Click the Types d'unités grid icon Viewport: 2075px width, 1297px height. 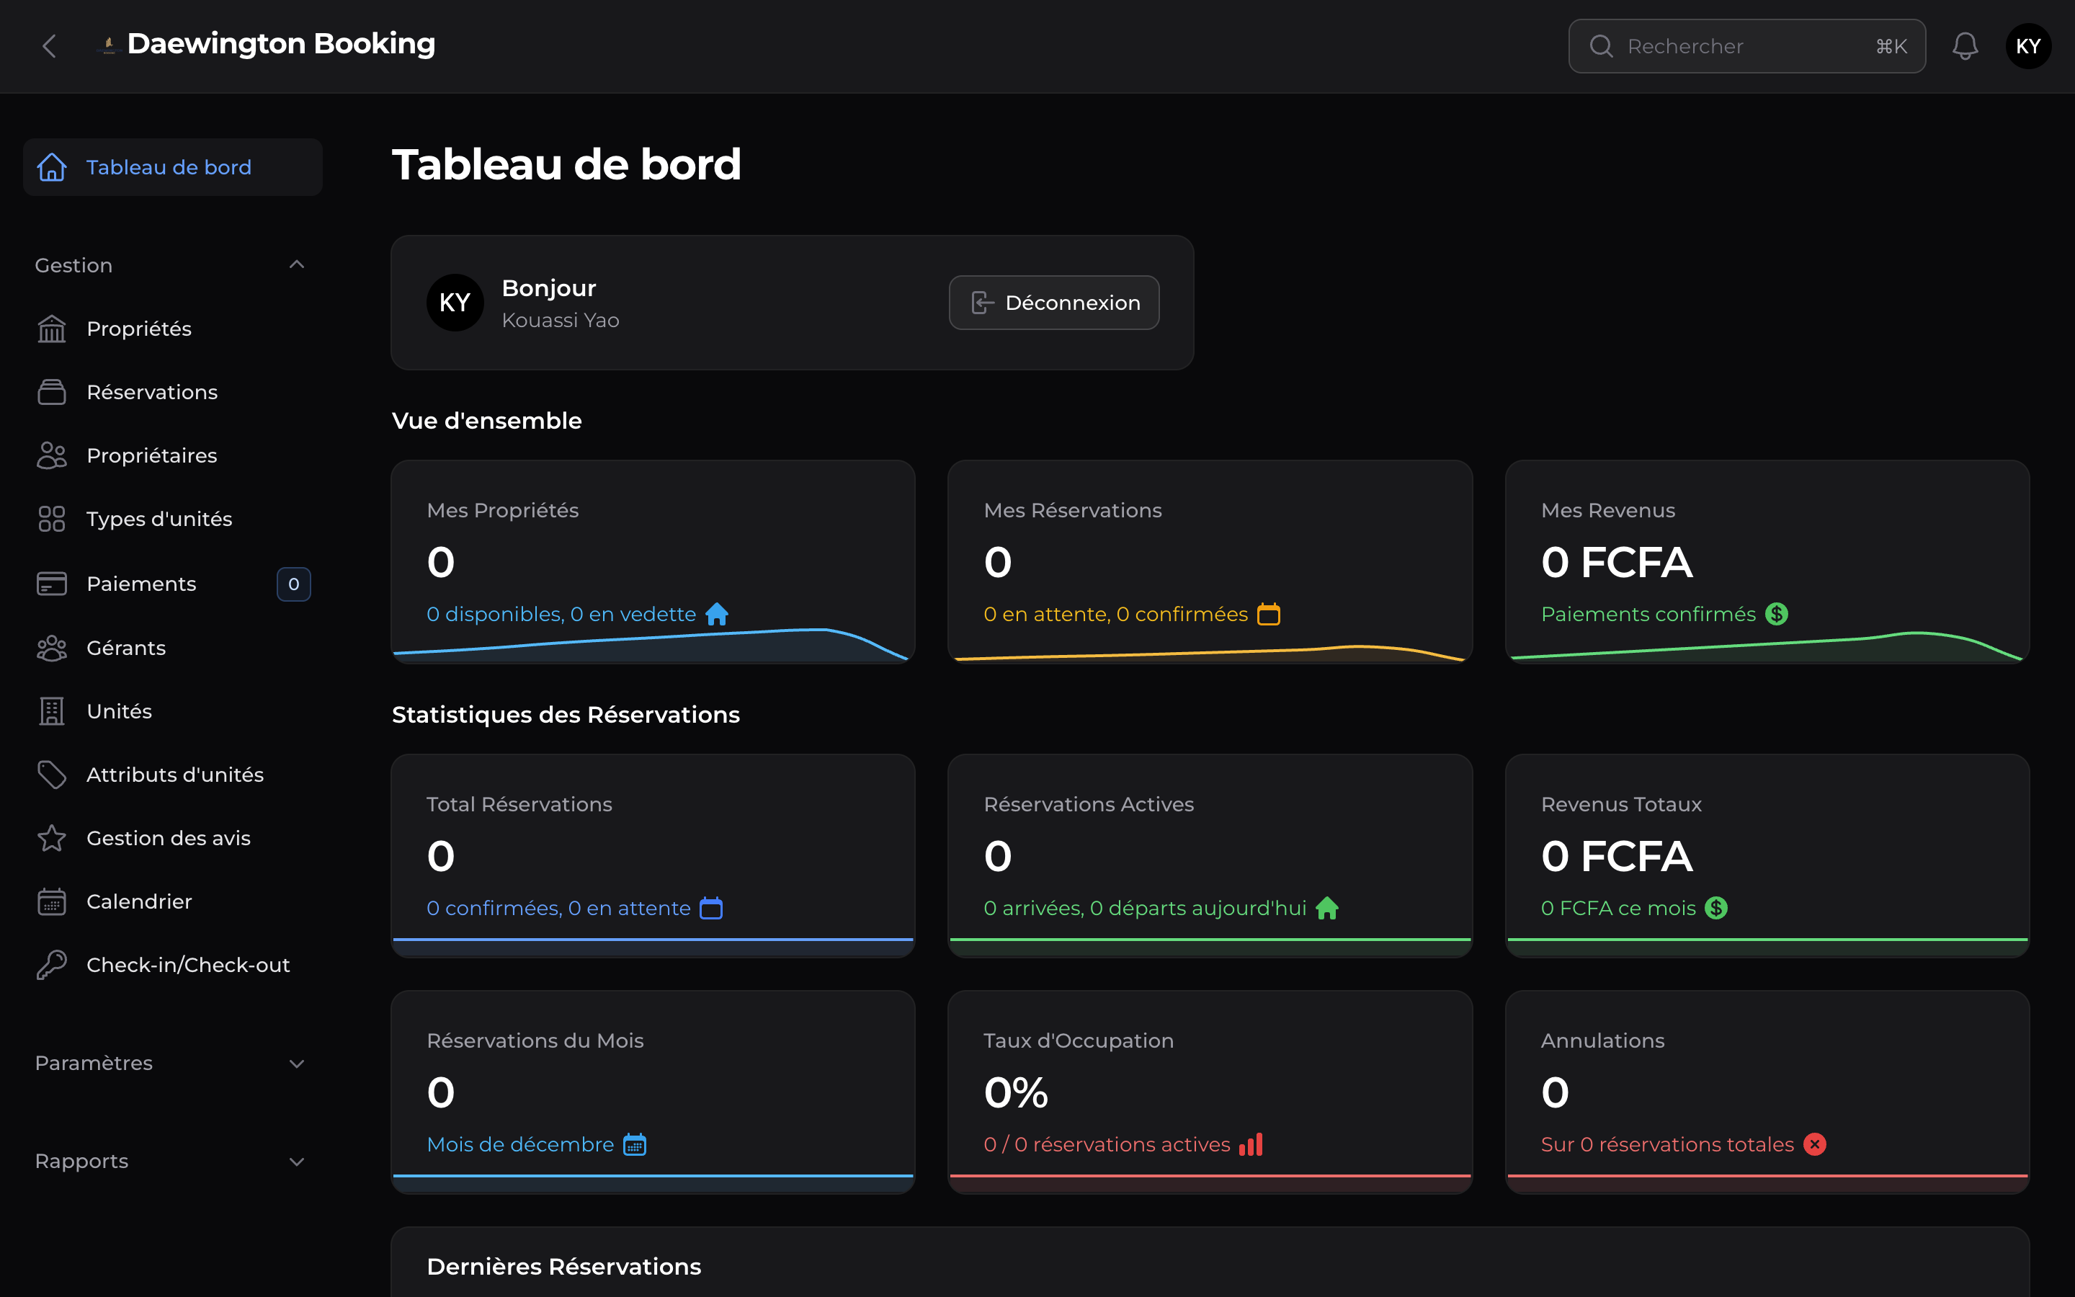51,518
